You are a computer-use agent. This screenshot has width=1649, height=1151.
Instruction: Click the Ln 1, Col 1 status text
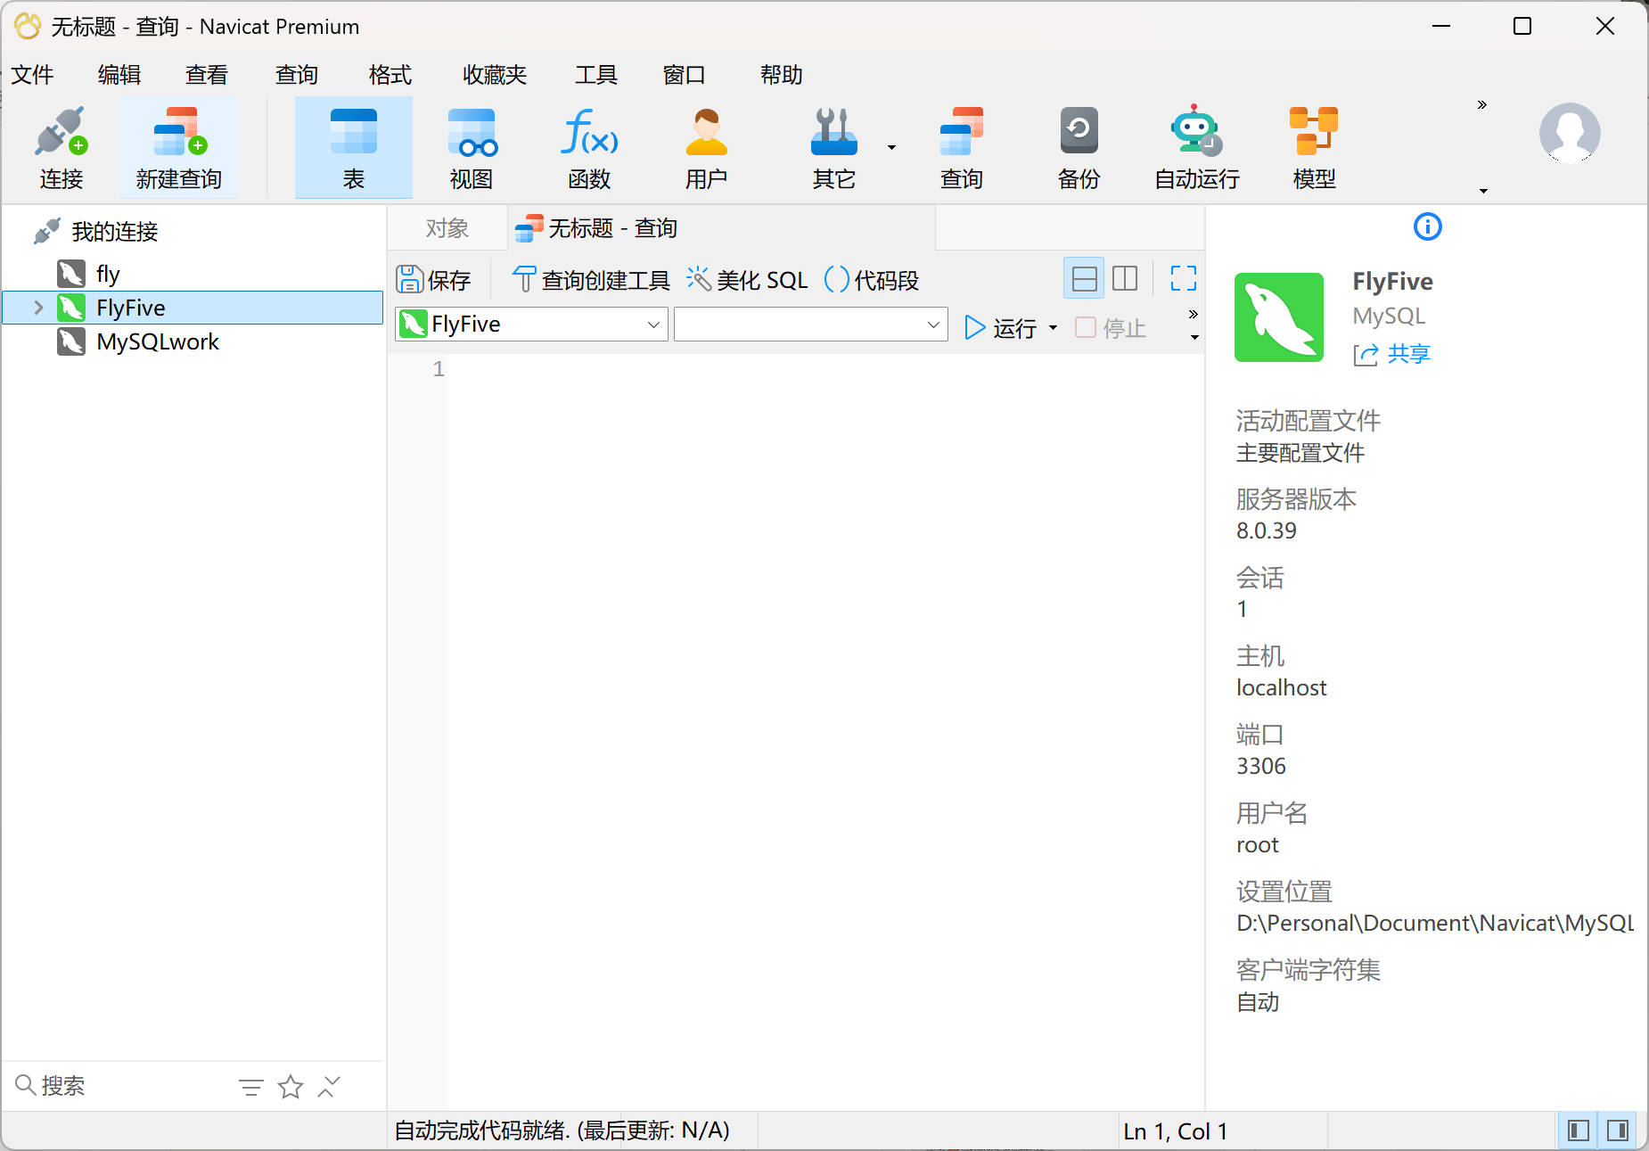tap(1176, 1131)
